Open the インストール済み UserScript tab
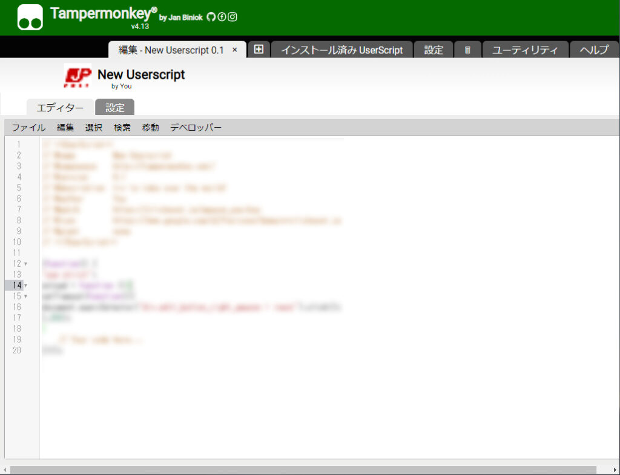Screen dimensions: 620x475 341,50
